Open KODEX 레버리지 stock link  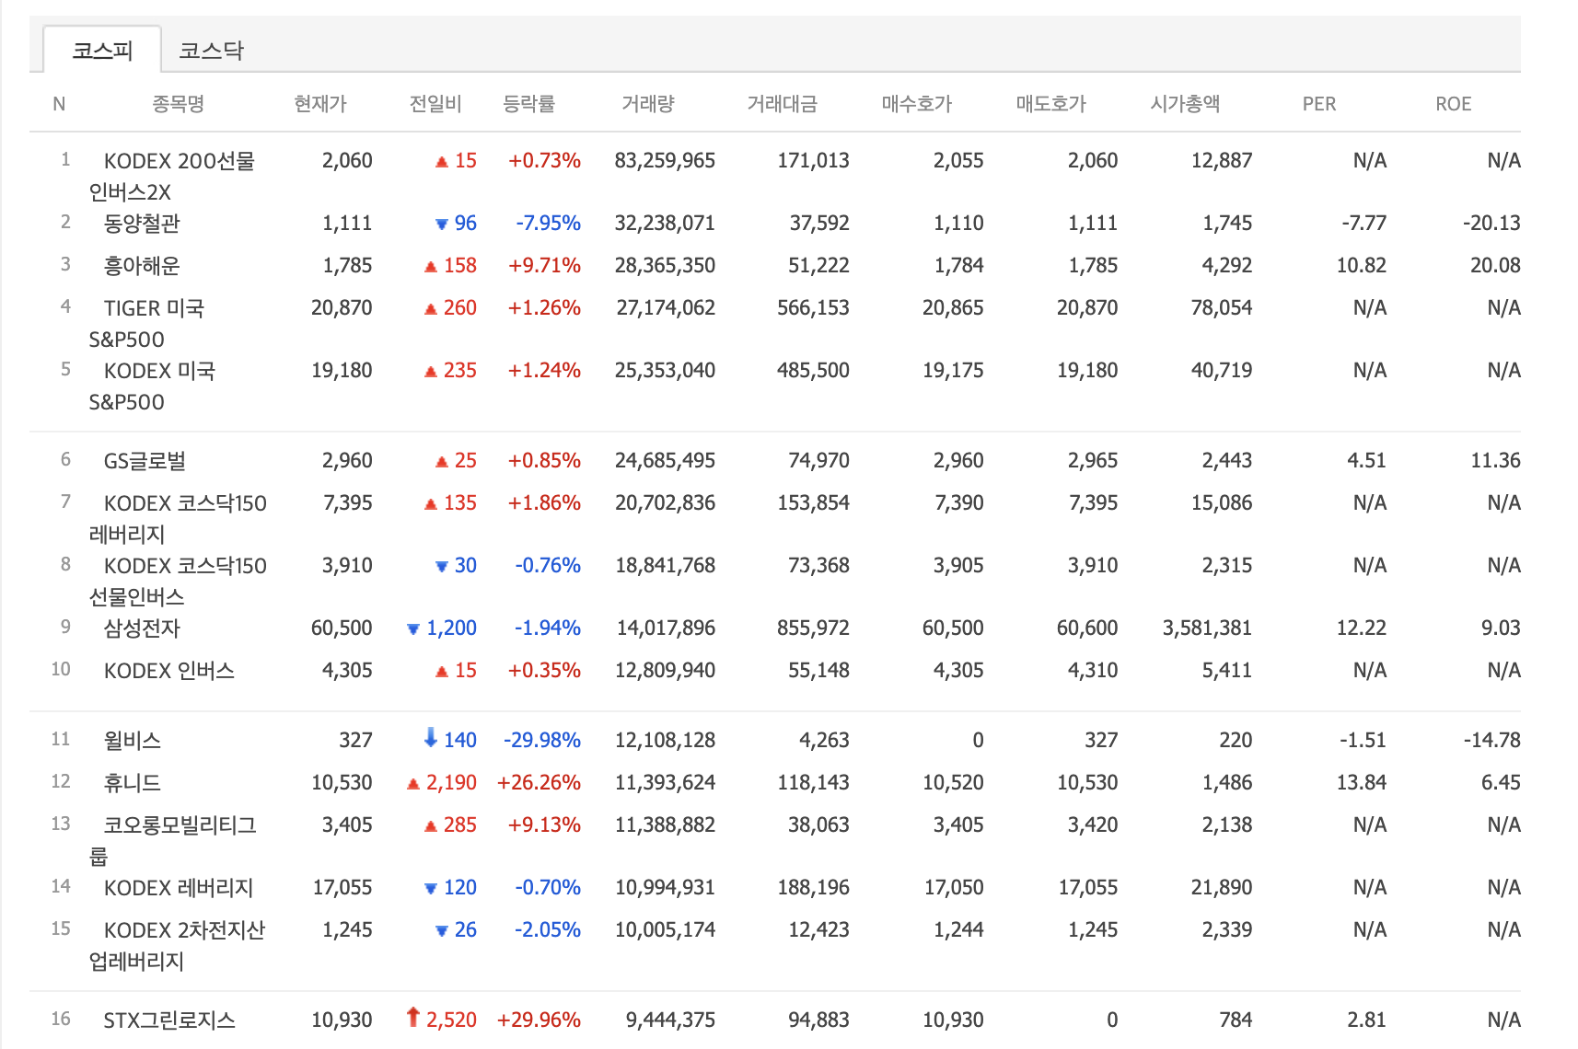[x=179, y=887]
